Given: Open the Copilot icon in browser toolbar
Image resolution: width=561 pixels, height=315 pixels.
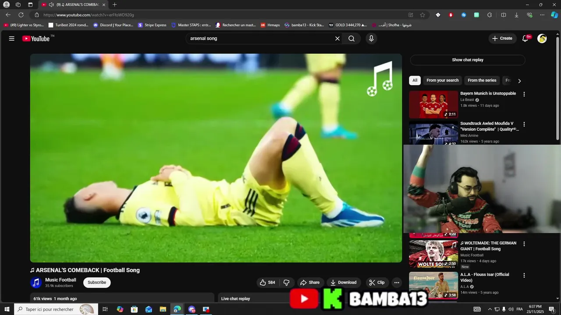Looking at the screenshot, I should [x=554, y=15].
